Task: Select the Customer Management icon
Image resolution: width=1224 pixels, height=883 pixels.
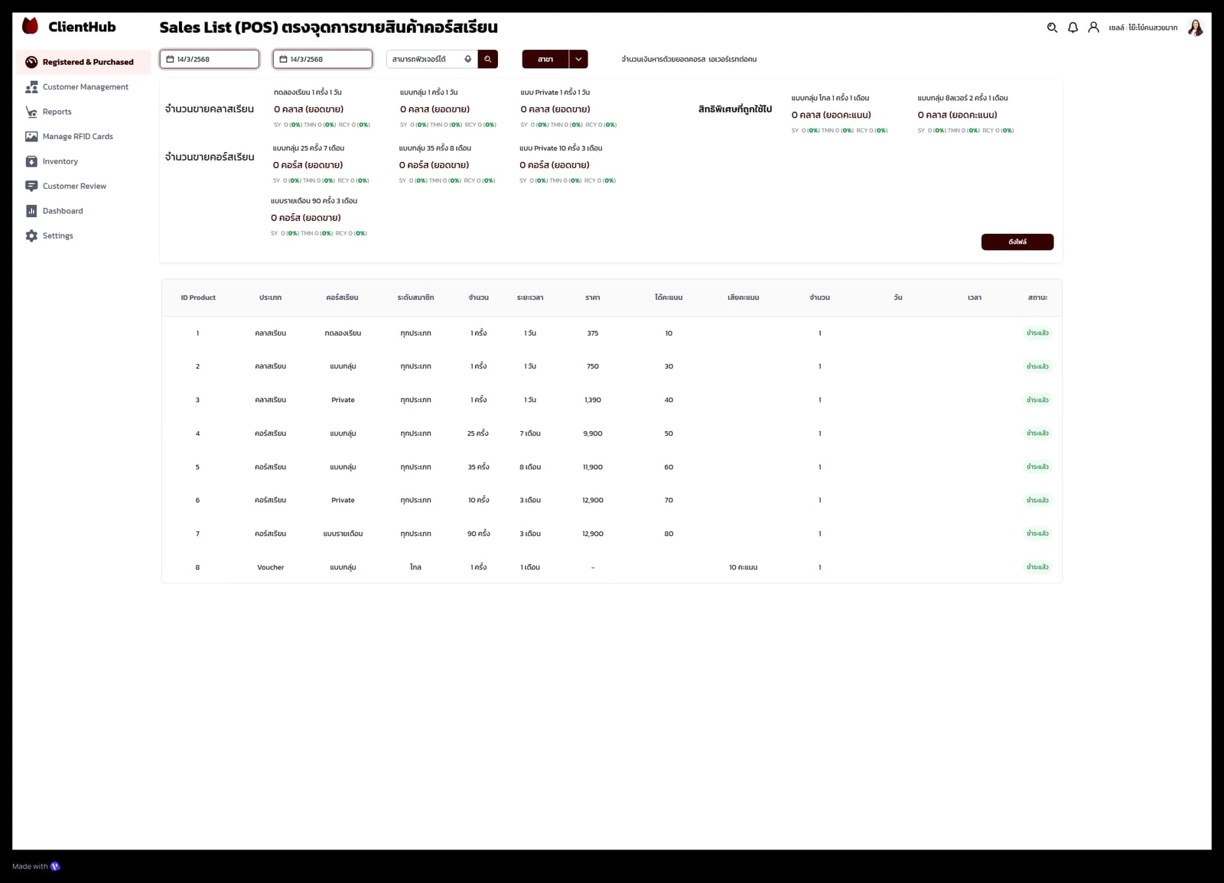Action: click(31, 87)
